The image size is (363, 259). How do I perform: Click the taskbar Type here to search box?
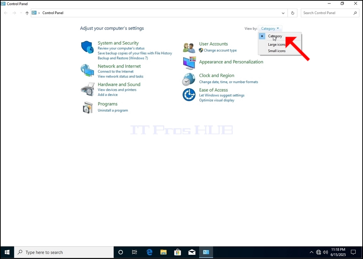pos(64,252)
